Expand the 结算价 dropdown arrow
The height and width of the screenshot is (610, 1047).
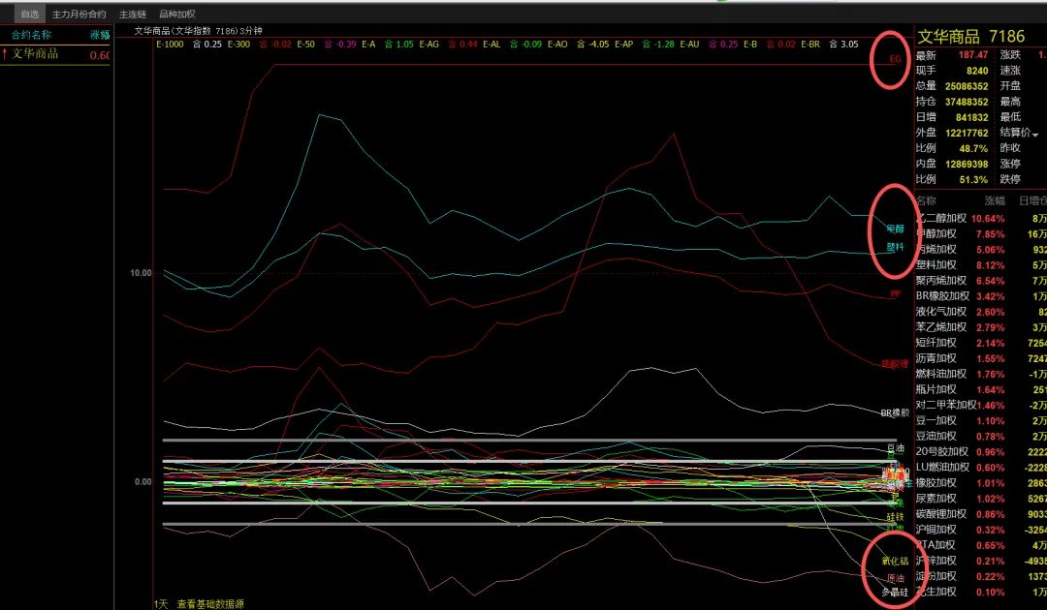pos(1035,135)
